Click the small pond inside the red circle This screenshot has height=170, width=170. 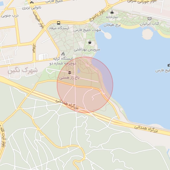click(x=79, y=71)
